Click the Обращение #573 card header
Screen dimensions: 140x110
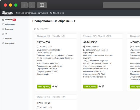point(55,97)
